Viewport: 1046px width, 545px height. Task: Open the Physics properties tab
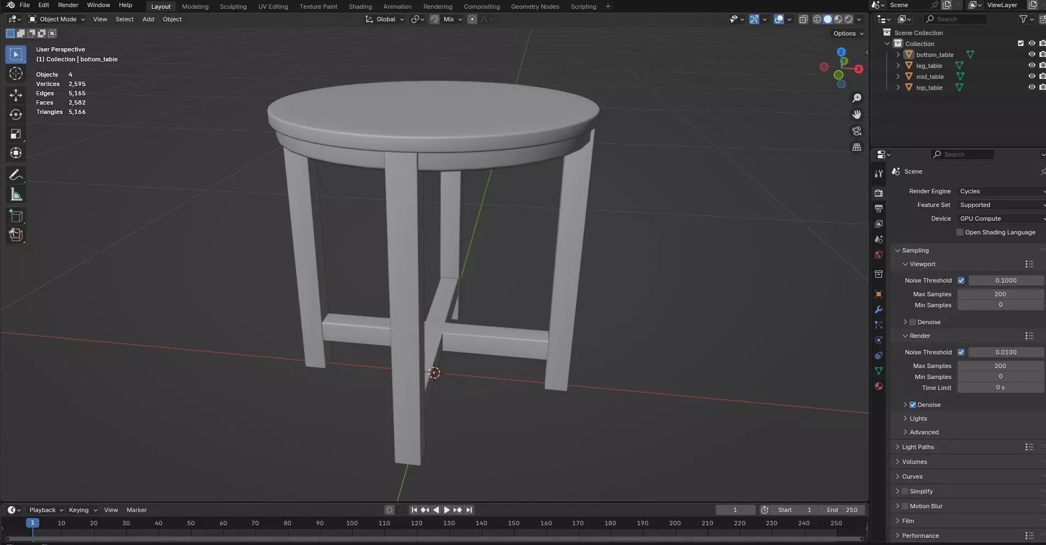[879, 340]
